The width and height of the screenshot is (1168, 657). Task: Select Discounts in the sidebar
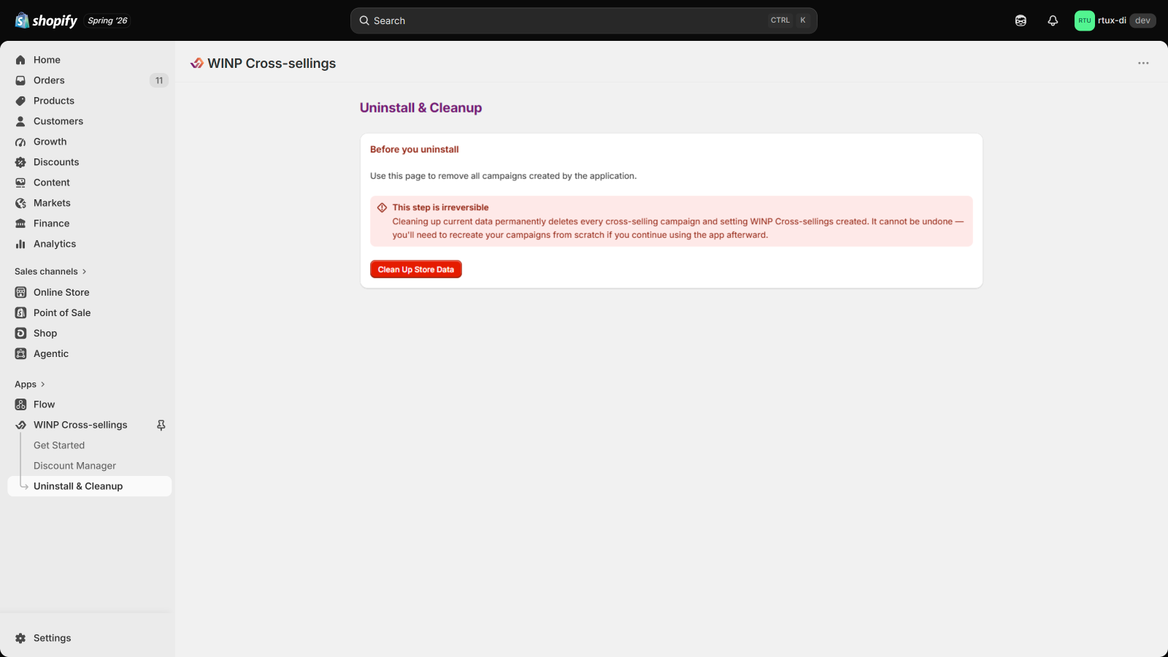click(x=89, y=162)
